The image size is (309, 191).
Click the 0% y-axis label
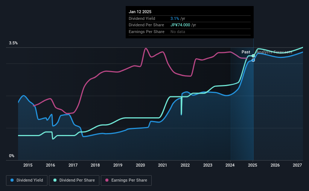12,156
